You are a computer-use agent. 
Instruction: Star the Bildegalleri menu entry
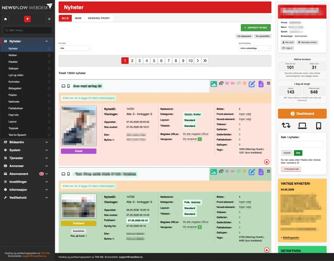point(49,88)
